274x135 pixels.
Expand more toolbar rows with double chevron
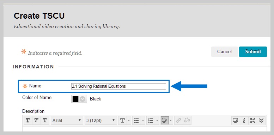click(x=261, y=121)
